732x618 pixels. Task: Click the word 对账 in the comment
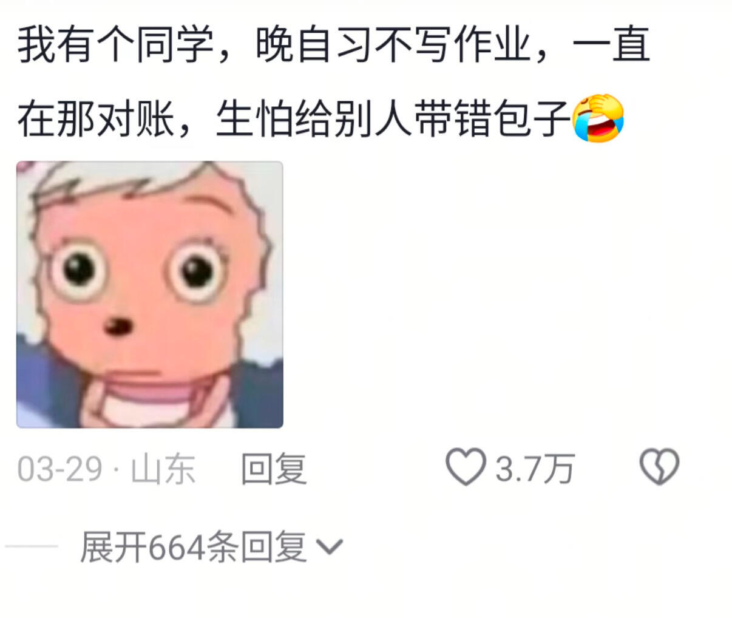pyautogui.click(x=136, y=118)
